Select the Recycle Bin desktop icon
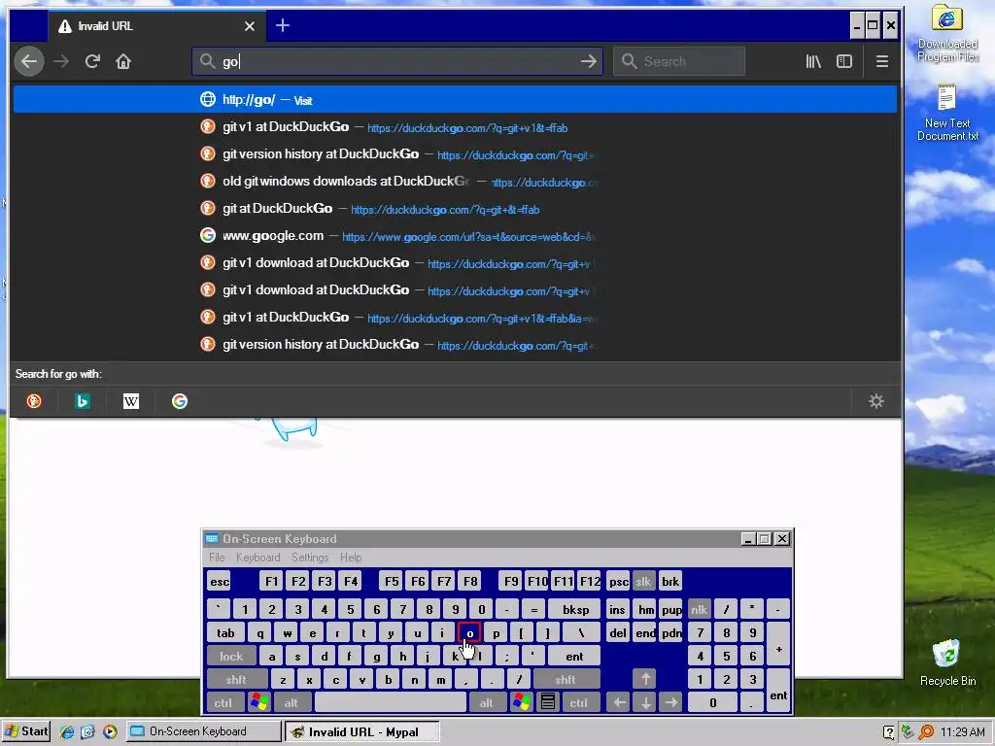995x746 pixels. [x=947, y=662]
